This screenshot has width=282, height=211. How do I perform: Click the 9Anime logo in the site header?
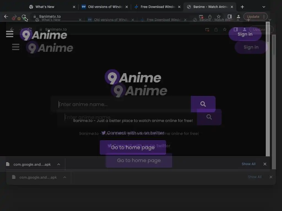pyautogui.click(x=44, y=34)
